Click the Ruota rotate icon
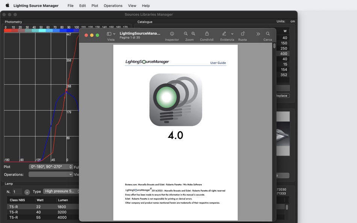Image resolution: width=357 pixels, height=223 pixels. click(243, 34)
